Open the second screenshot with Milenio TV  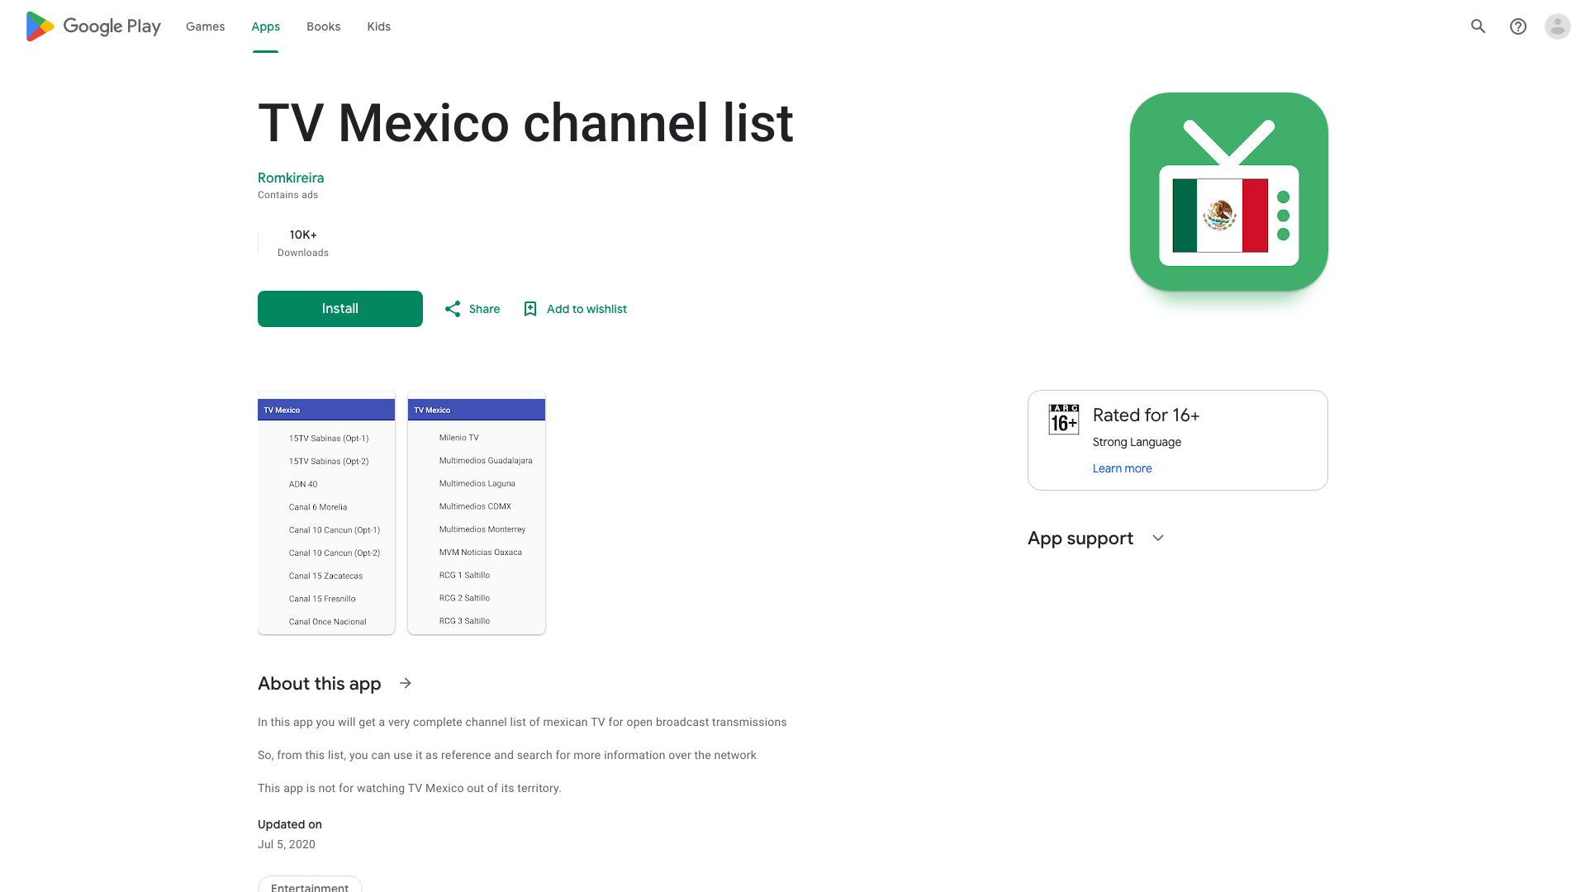click(477, 512)
